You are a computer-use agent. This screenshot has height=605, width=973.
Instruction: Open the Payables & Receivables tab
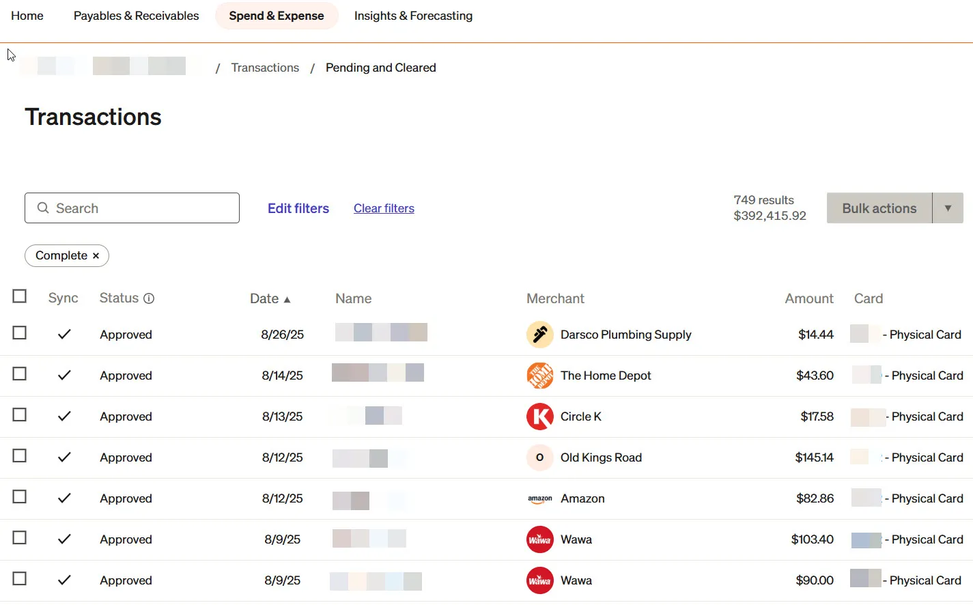pyautogui.click(x=136, y=16)
